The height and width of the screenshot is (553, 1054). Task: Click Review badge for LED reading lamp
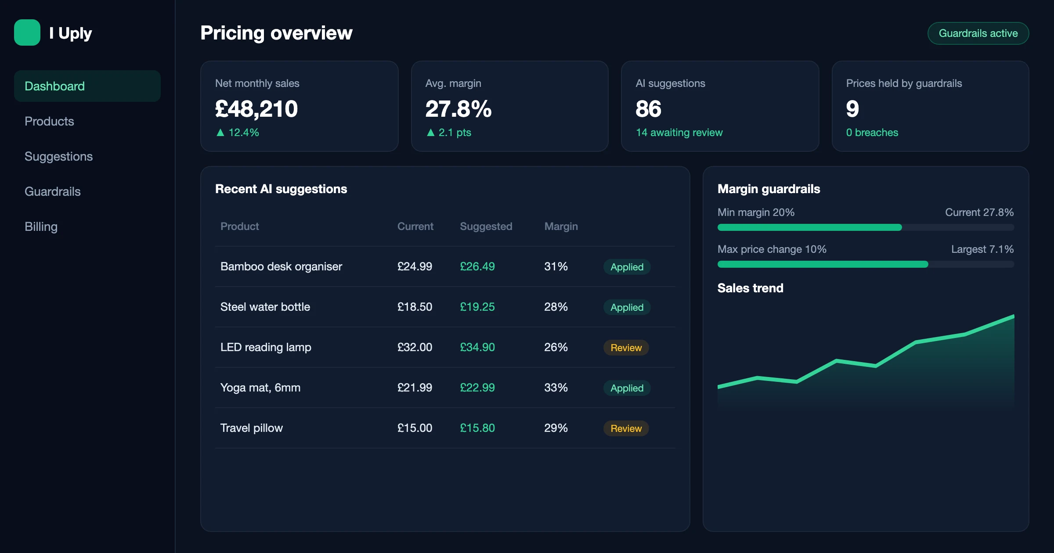coord(626,348)
